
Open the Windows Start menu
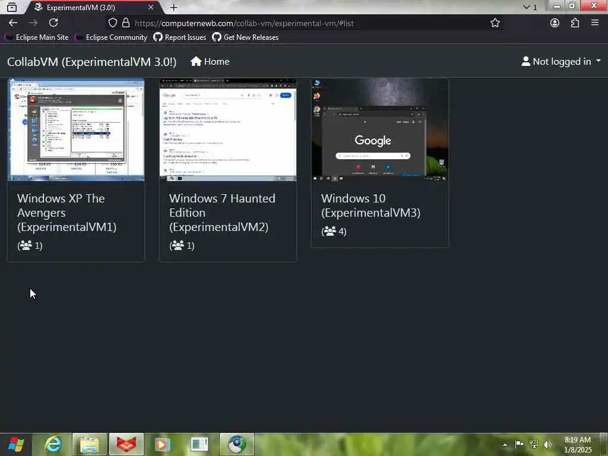coord(15,444)
